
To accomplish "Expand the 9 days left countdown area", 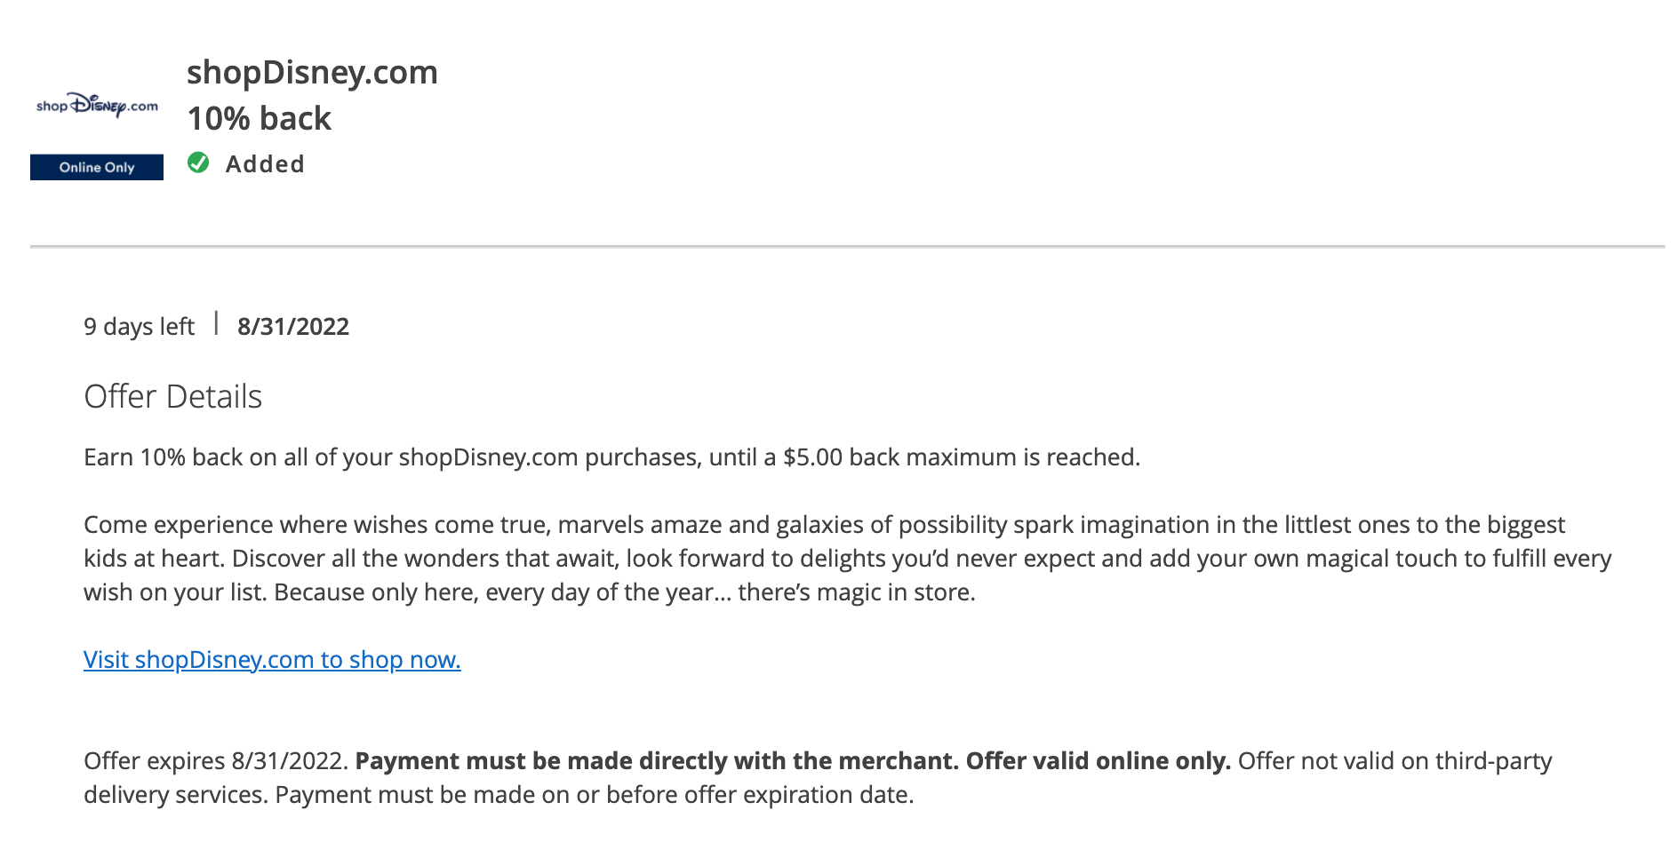I will (139, 326).
